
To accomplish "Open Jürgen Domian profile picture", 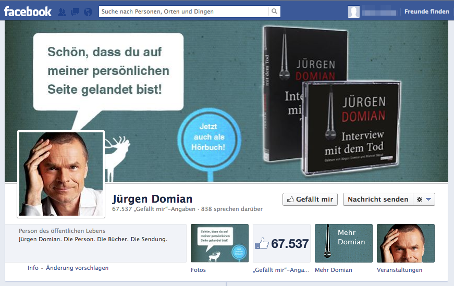I will (x=61, y=174).
